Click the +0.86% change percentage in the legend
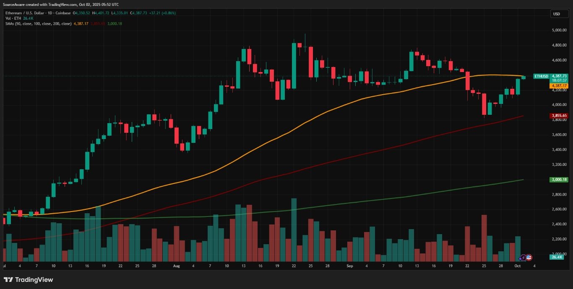 click(x=168, y=13)
